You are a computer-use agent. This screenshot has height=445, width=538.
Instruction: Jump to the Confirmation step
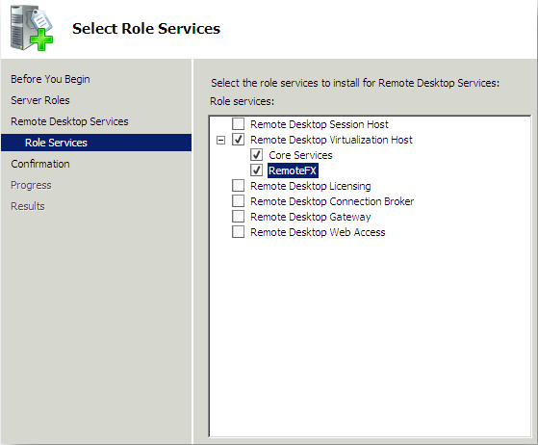click(40, 164)
